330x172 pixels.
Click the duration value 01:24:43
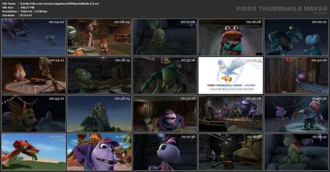26,15
